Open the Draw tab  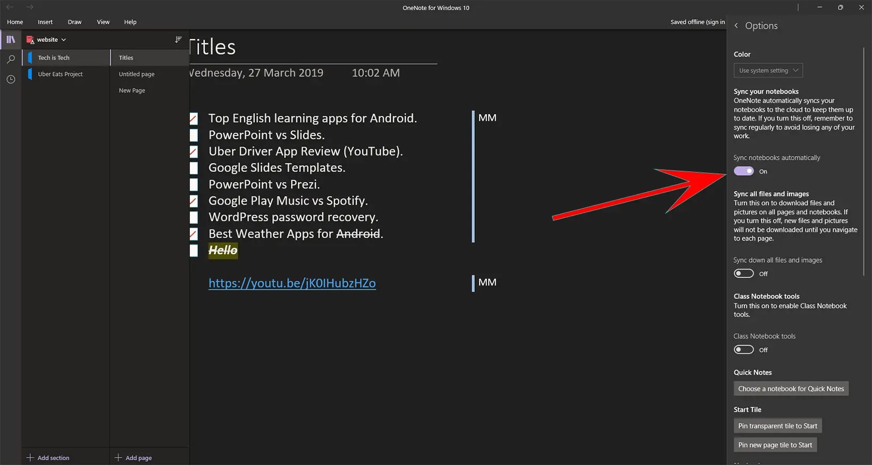point(74,22)
